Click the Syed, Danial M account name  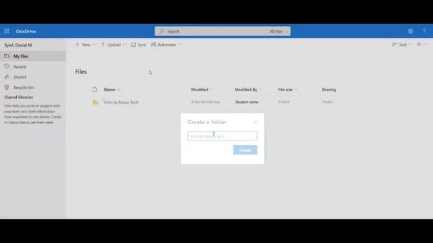18,45
